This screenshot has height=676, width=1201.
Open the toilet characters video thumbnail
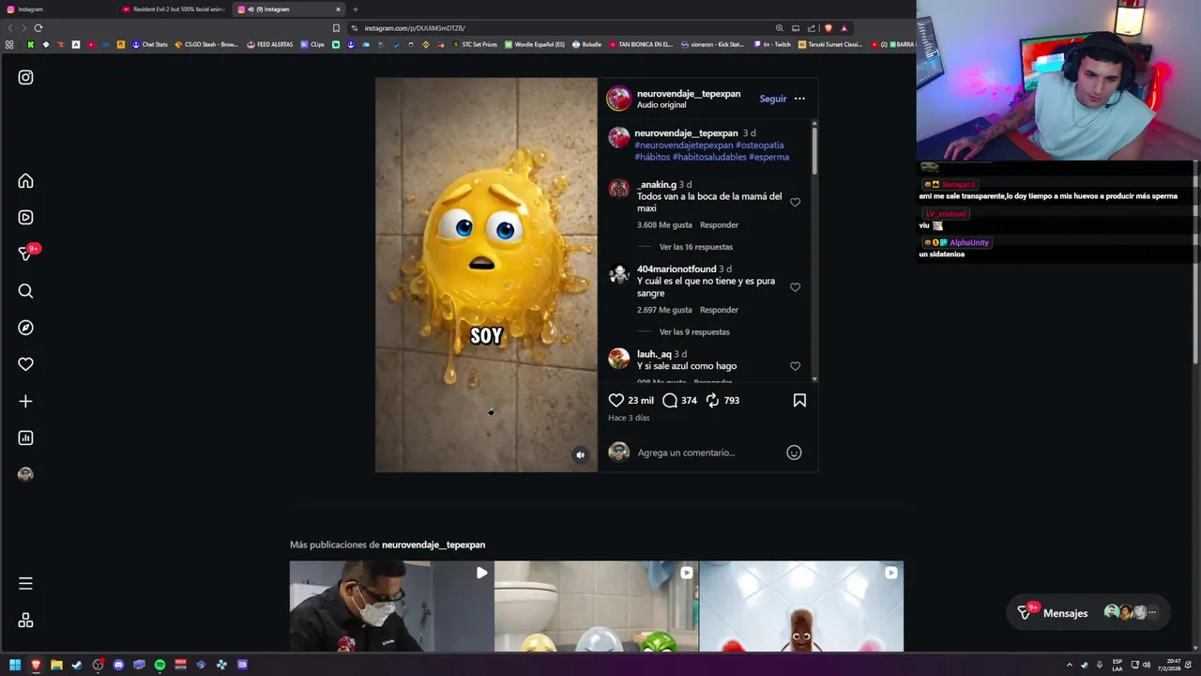click(x=596, y=607)
